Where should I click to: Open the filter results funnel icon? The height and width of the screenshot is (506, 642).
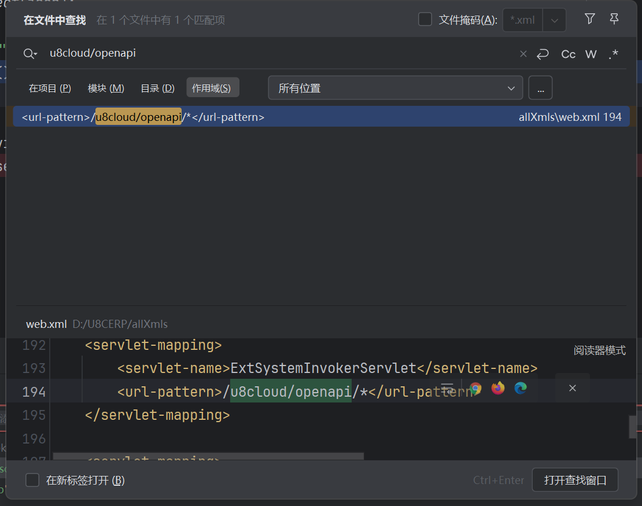(x=589, y=19)
